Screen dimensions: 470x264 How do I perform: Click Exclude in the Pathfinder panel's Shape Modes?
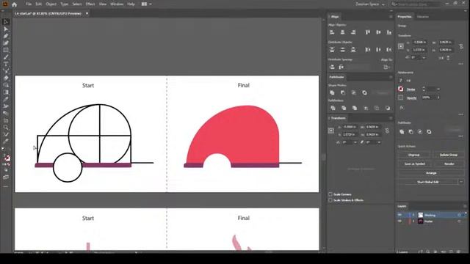[364, 93]
